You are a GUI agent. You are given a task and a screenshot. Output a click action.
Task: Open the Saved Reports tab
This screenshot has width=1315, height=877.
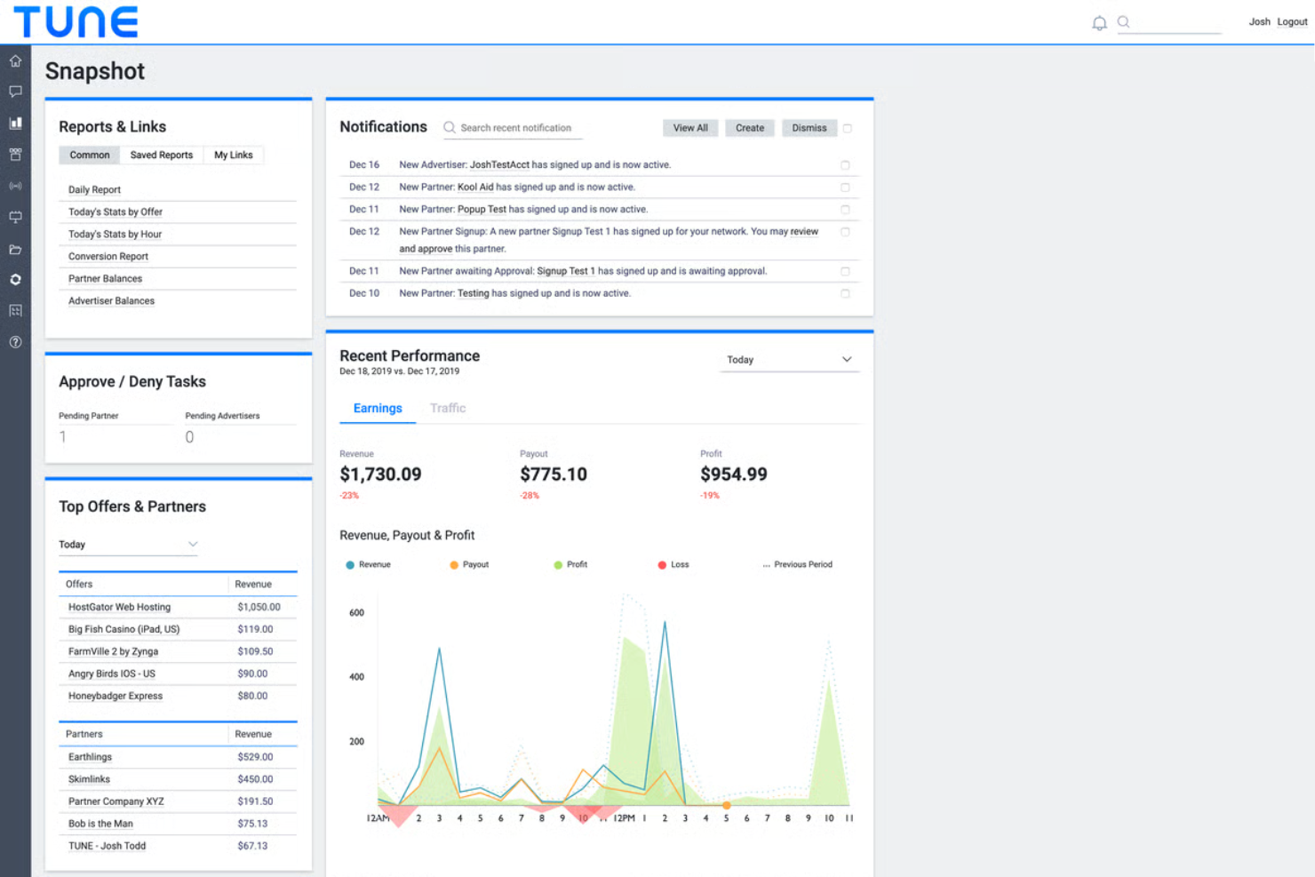click(x=161, y=155)
